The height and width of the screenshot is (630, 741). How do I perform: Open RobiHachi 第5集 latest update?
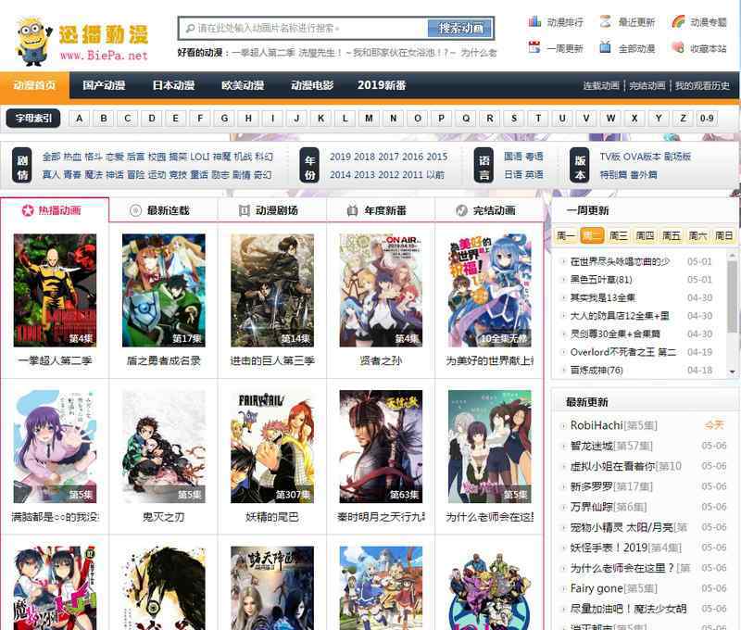[x=613, y=425]
